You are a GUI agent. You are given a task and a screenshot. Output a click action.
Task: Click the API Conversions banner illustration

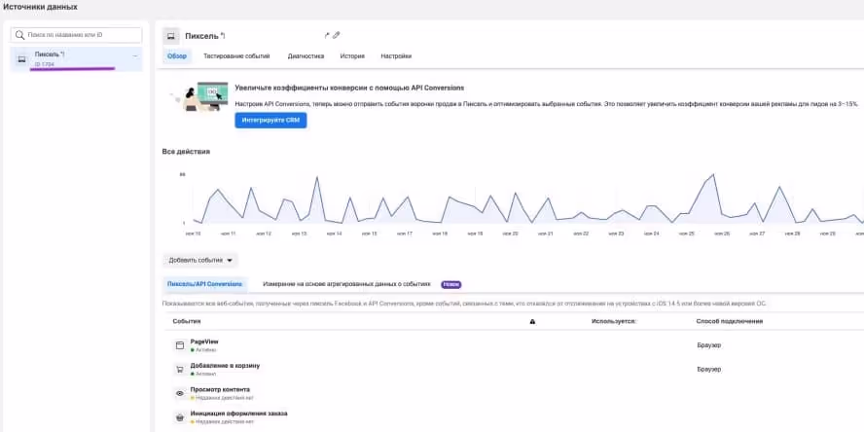click(198, 96)
